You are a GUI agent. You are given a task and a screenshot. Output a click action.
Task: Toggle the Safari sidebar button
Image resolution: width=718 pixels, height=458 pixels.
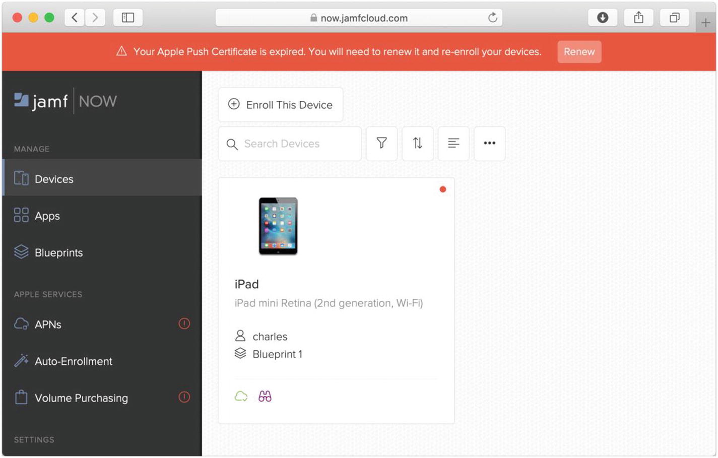click(x=128, y=18)
